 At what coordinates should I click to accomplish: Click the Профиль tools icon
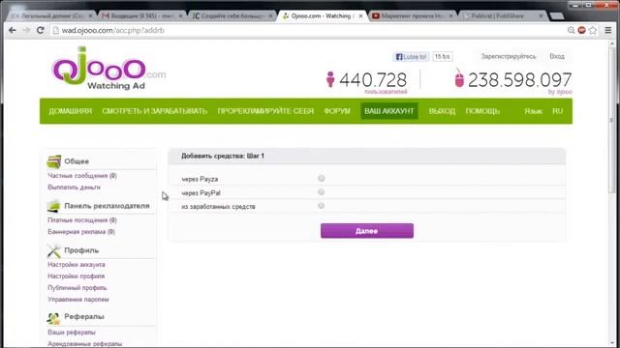(54, 250)
